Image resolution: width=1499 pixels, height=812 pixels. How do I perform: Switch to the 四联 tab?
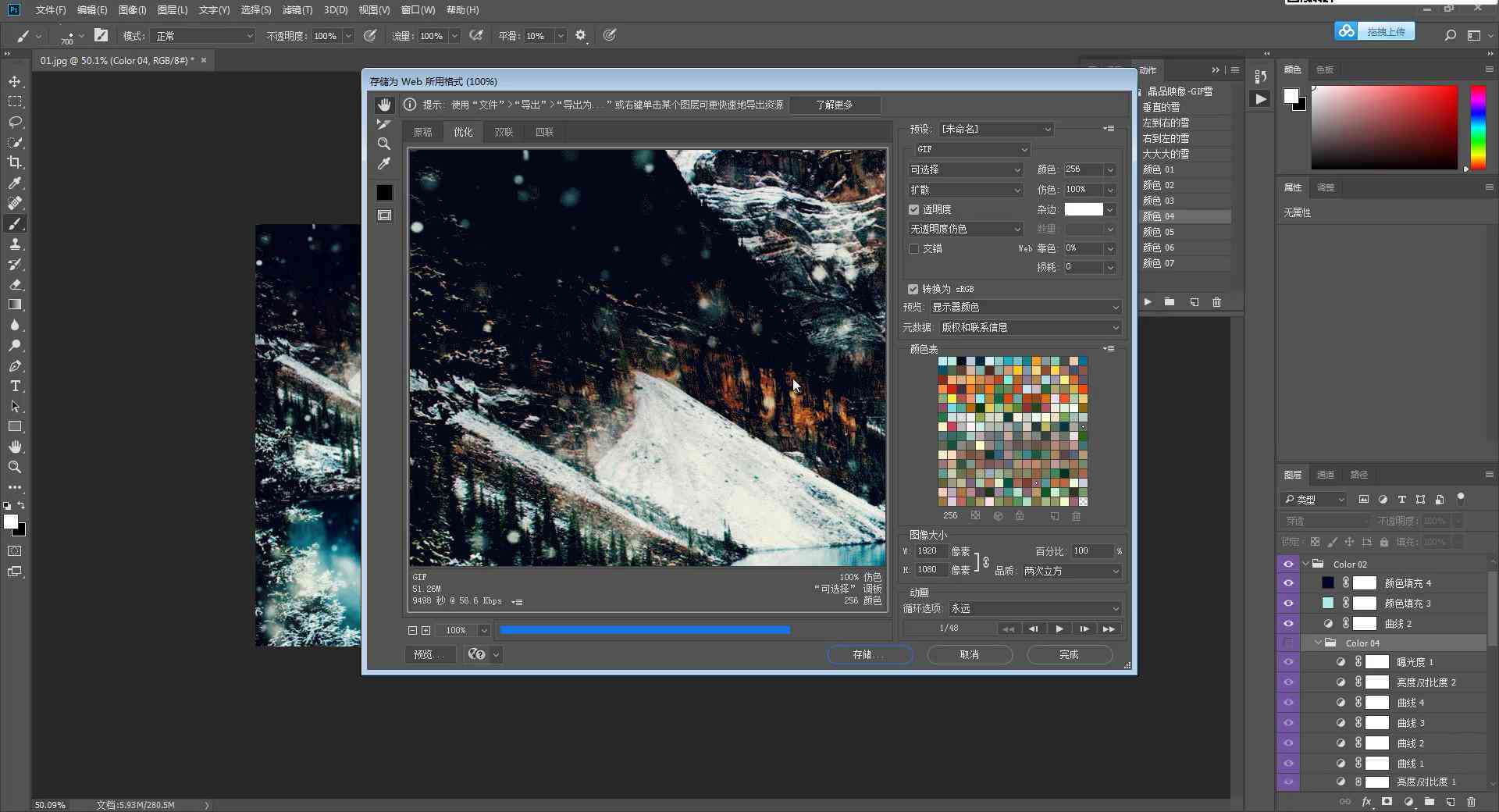(544, 132)
